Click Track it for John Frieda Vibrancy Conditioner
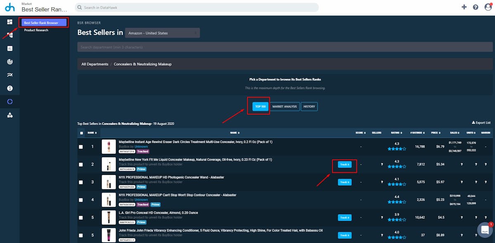 (x=345, y=235)
